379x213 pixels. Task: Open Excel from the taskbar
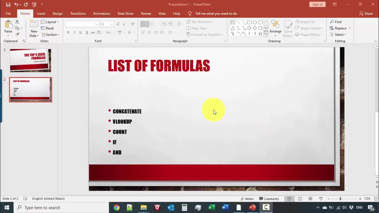point(211,208)
